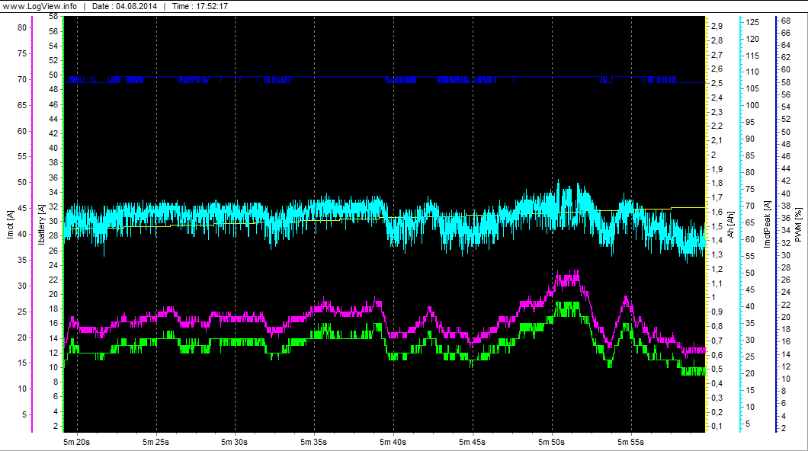The image size is (808, 451).
Task: Click the 5m 55s time label
Action: (x=630, y=442)
